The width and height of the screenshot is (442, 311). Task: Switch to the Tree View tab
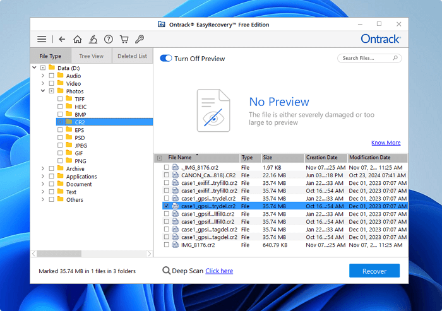pyautogui.click(x=92, y=56)
